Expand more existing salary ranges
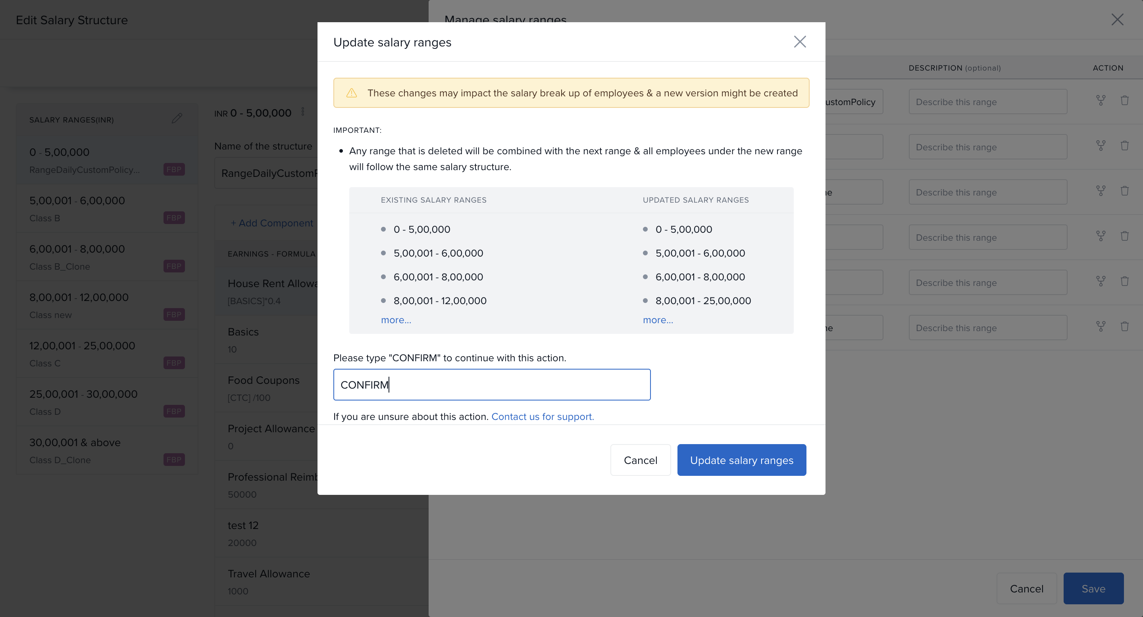1143x617 pixels. (x=396, y=320)
